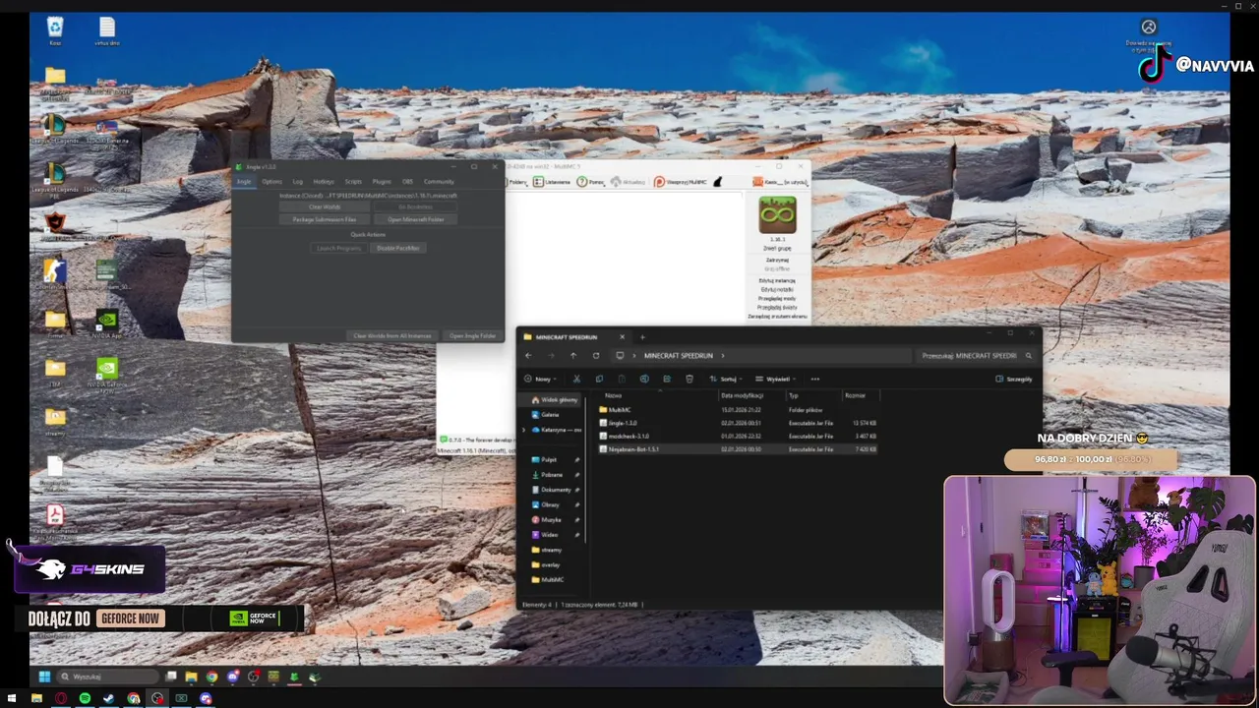The image size is (1259, 708).
Task: Open Spotify from the bottom taskbar
Action: tap(85, 698)
